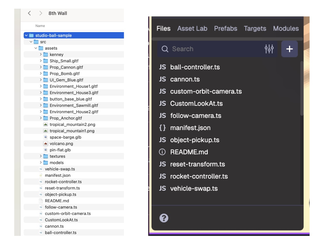Image resolution: width=334 pixels, height=246 pixels.
Task: Click the manifest.json braces icon
Action: (162, 128)
